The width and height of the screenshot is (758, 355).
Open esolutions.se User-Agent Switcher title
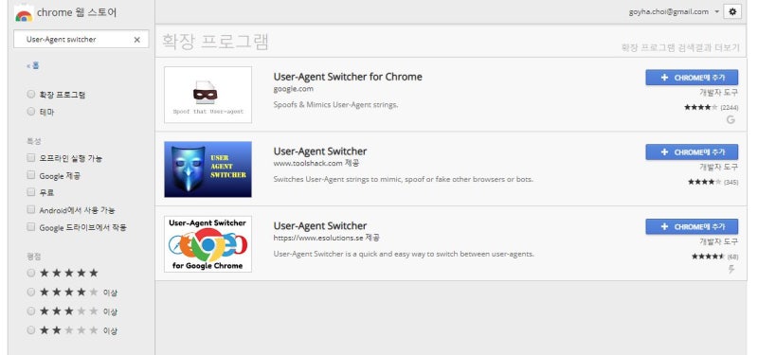click(x=320, y=225)
